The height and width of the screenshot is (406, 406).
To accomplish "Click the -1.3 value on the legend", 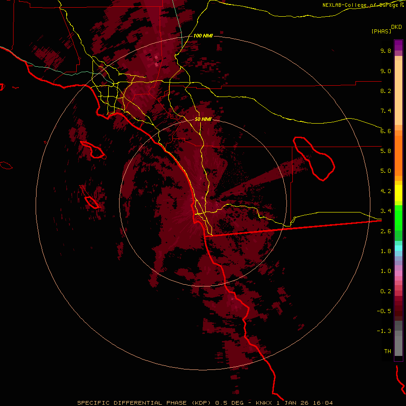I will click(384, 331).
